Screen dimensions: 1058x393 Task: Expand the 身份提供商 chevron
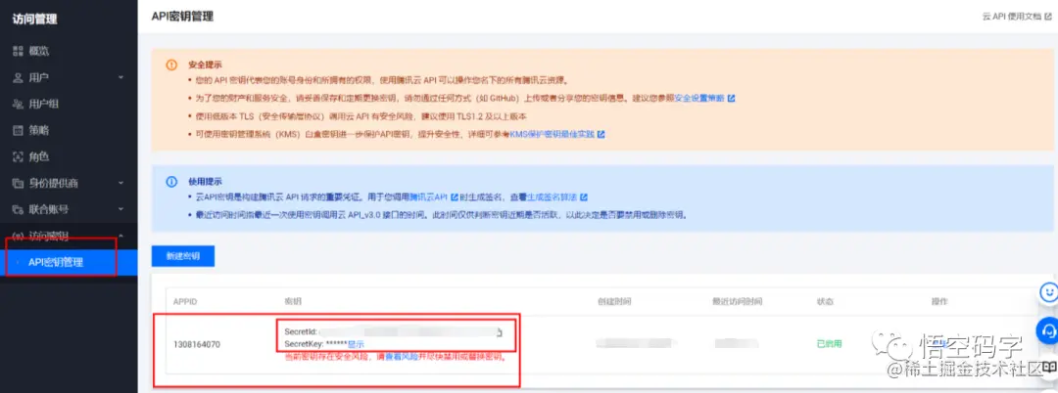click(120, 183)
